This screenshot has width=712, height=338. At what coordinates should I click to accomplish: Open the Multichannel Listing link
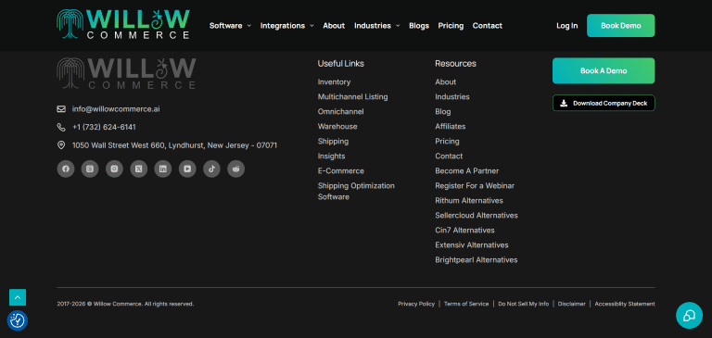coord(353,96)
